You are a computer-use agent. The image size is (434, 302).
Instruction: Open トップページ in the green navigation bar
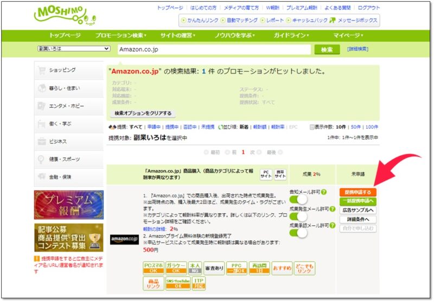click(65, 35)
